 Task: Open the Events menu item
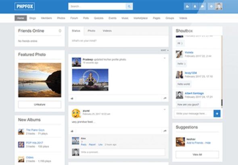point(113,18)
